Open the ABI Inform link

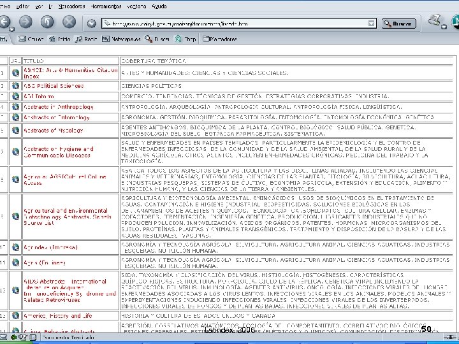39,96
